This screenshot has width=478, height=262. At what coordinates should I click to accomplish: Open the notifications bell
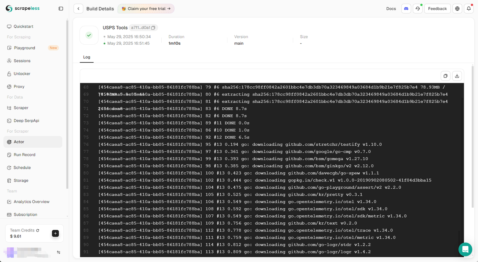(x=469, y=9)
